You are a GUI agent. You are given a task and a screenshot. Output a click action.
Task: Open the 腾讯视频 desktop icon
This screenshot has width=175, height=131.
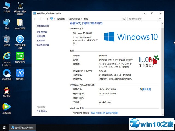click(7, 108)
